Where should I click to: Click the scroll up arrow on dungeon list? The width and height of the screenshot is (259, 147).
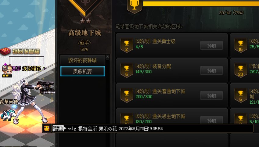tap(107, 57)
